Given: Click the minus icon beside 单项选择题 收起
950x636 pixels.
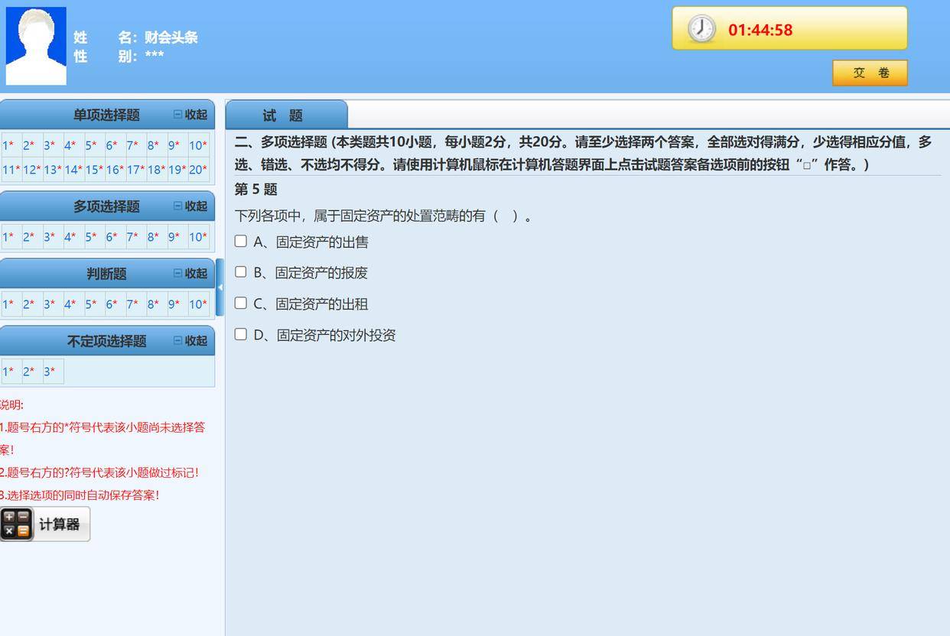Looking at the screenshot, I should point(177,115).
